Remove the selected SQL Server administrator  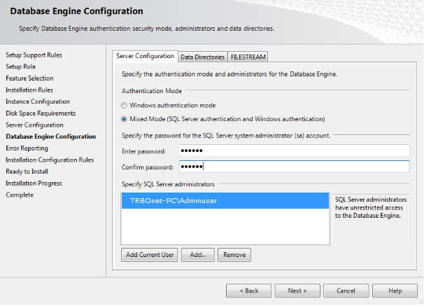point(234,255)
